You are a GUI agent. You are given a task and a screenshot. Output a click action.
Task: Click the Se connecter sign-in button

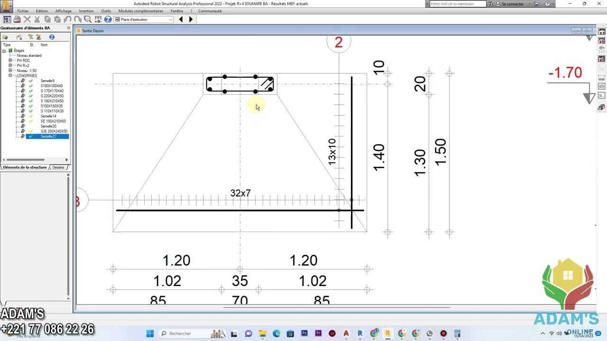pos(510,4)
